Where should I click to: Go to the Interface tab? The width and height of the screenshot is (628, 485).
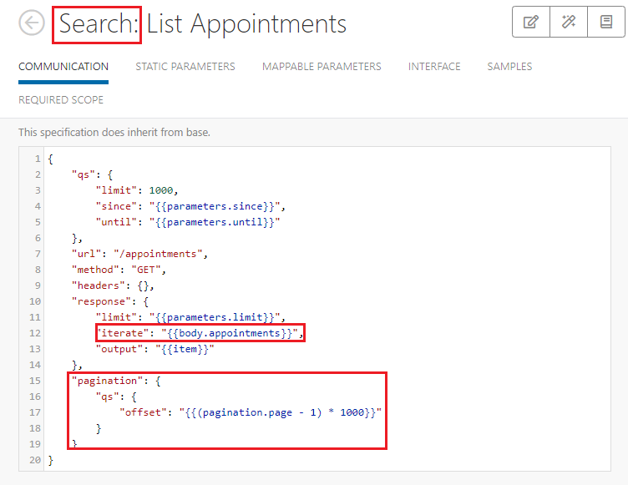[434, 67]
